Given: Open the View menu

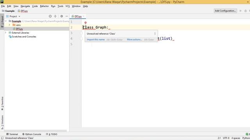Looking at the screenshot, I should pos(16,6).
